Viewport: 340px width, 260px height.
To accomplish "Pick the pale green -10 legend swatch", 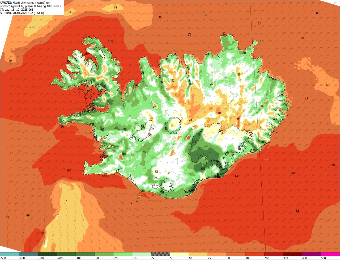I will click(x=141, y=254).
